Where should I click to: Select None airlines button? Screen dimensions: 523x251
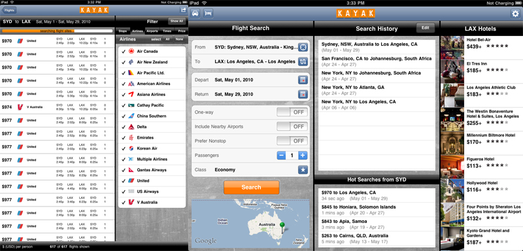click(179, 39)
